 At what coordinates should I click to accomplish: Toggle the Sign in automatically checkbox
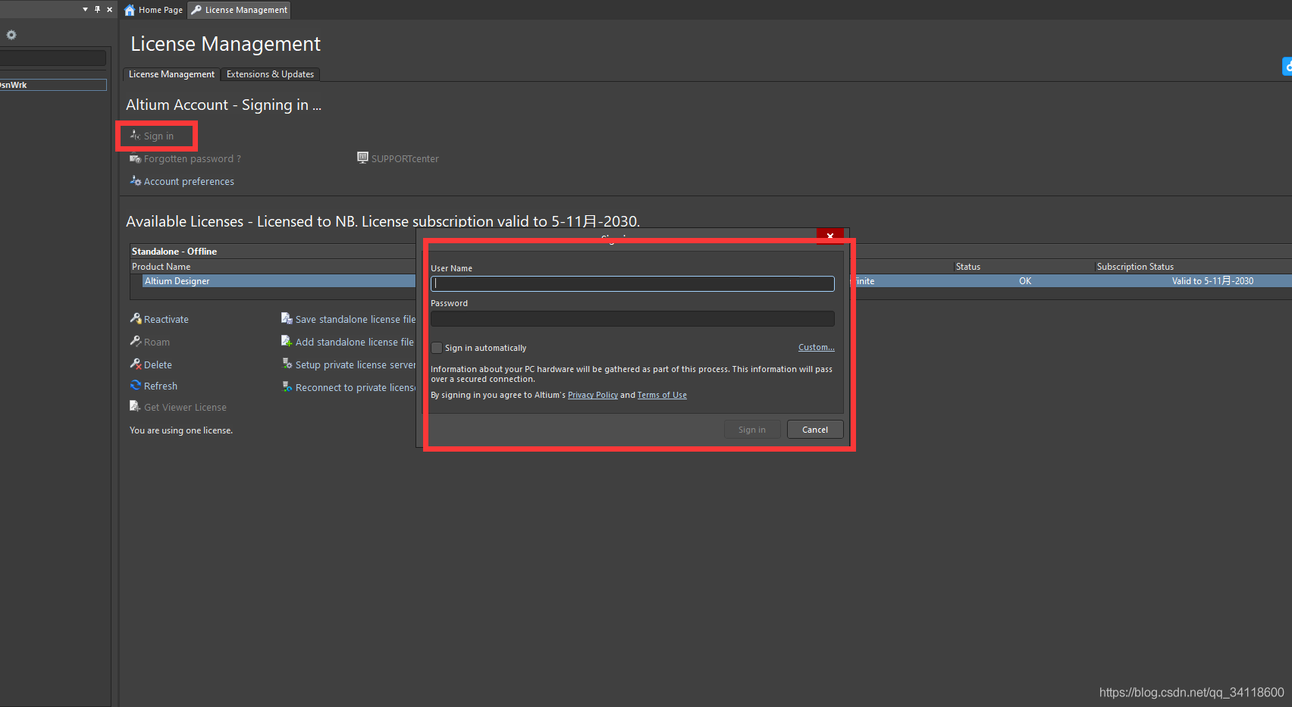[x=437, y=348]
